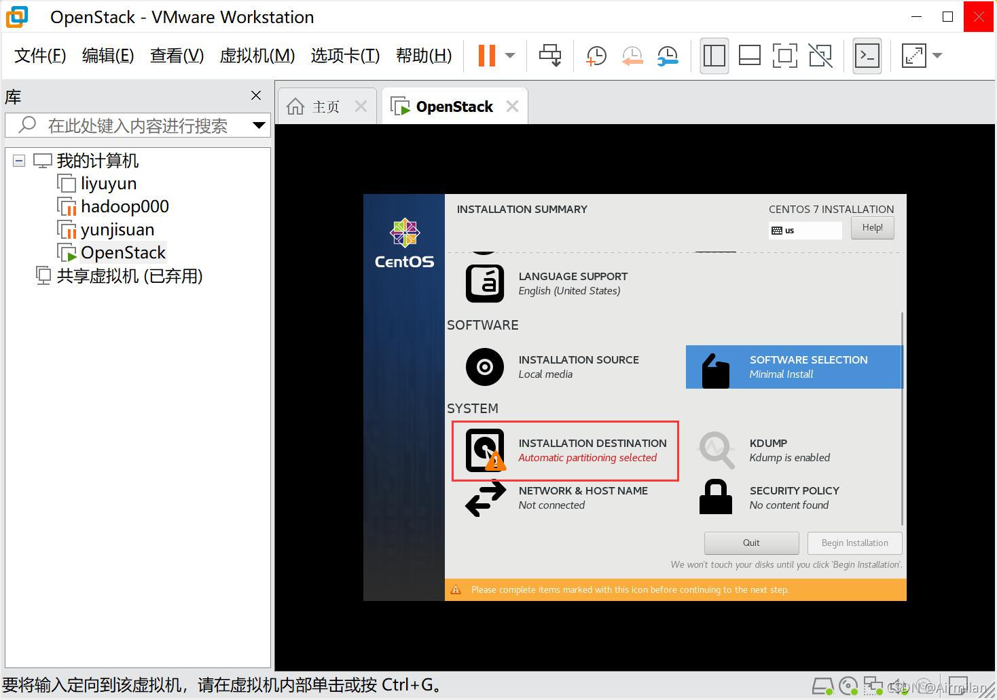Viewport: 997px width, 700px height.
Task: Click the Help! button in installer
Action: click(872, 228)
